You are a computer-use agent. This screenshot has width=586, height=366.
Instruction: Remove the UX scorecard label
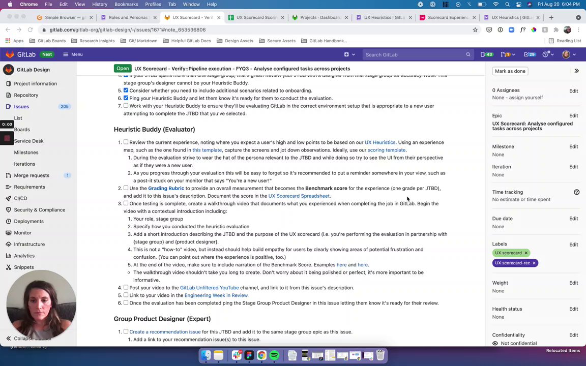526,253
